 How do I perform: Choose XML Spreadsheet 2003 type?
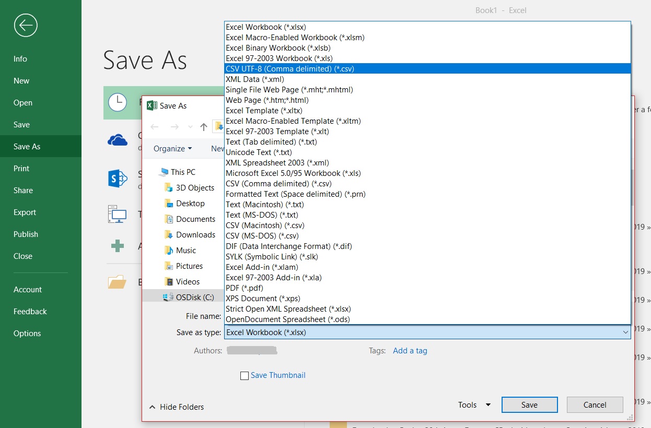pos(427,162)
